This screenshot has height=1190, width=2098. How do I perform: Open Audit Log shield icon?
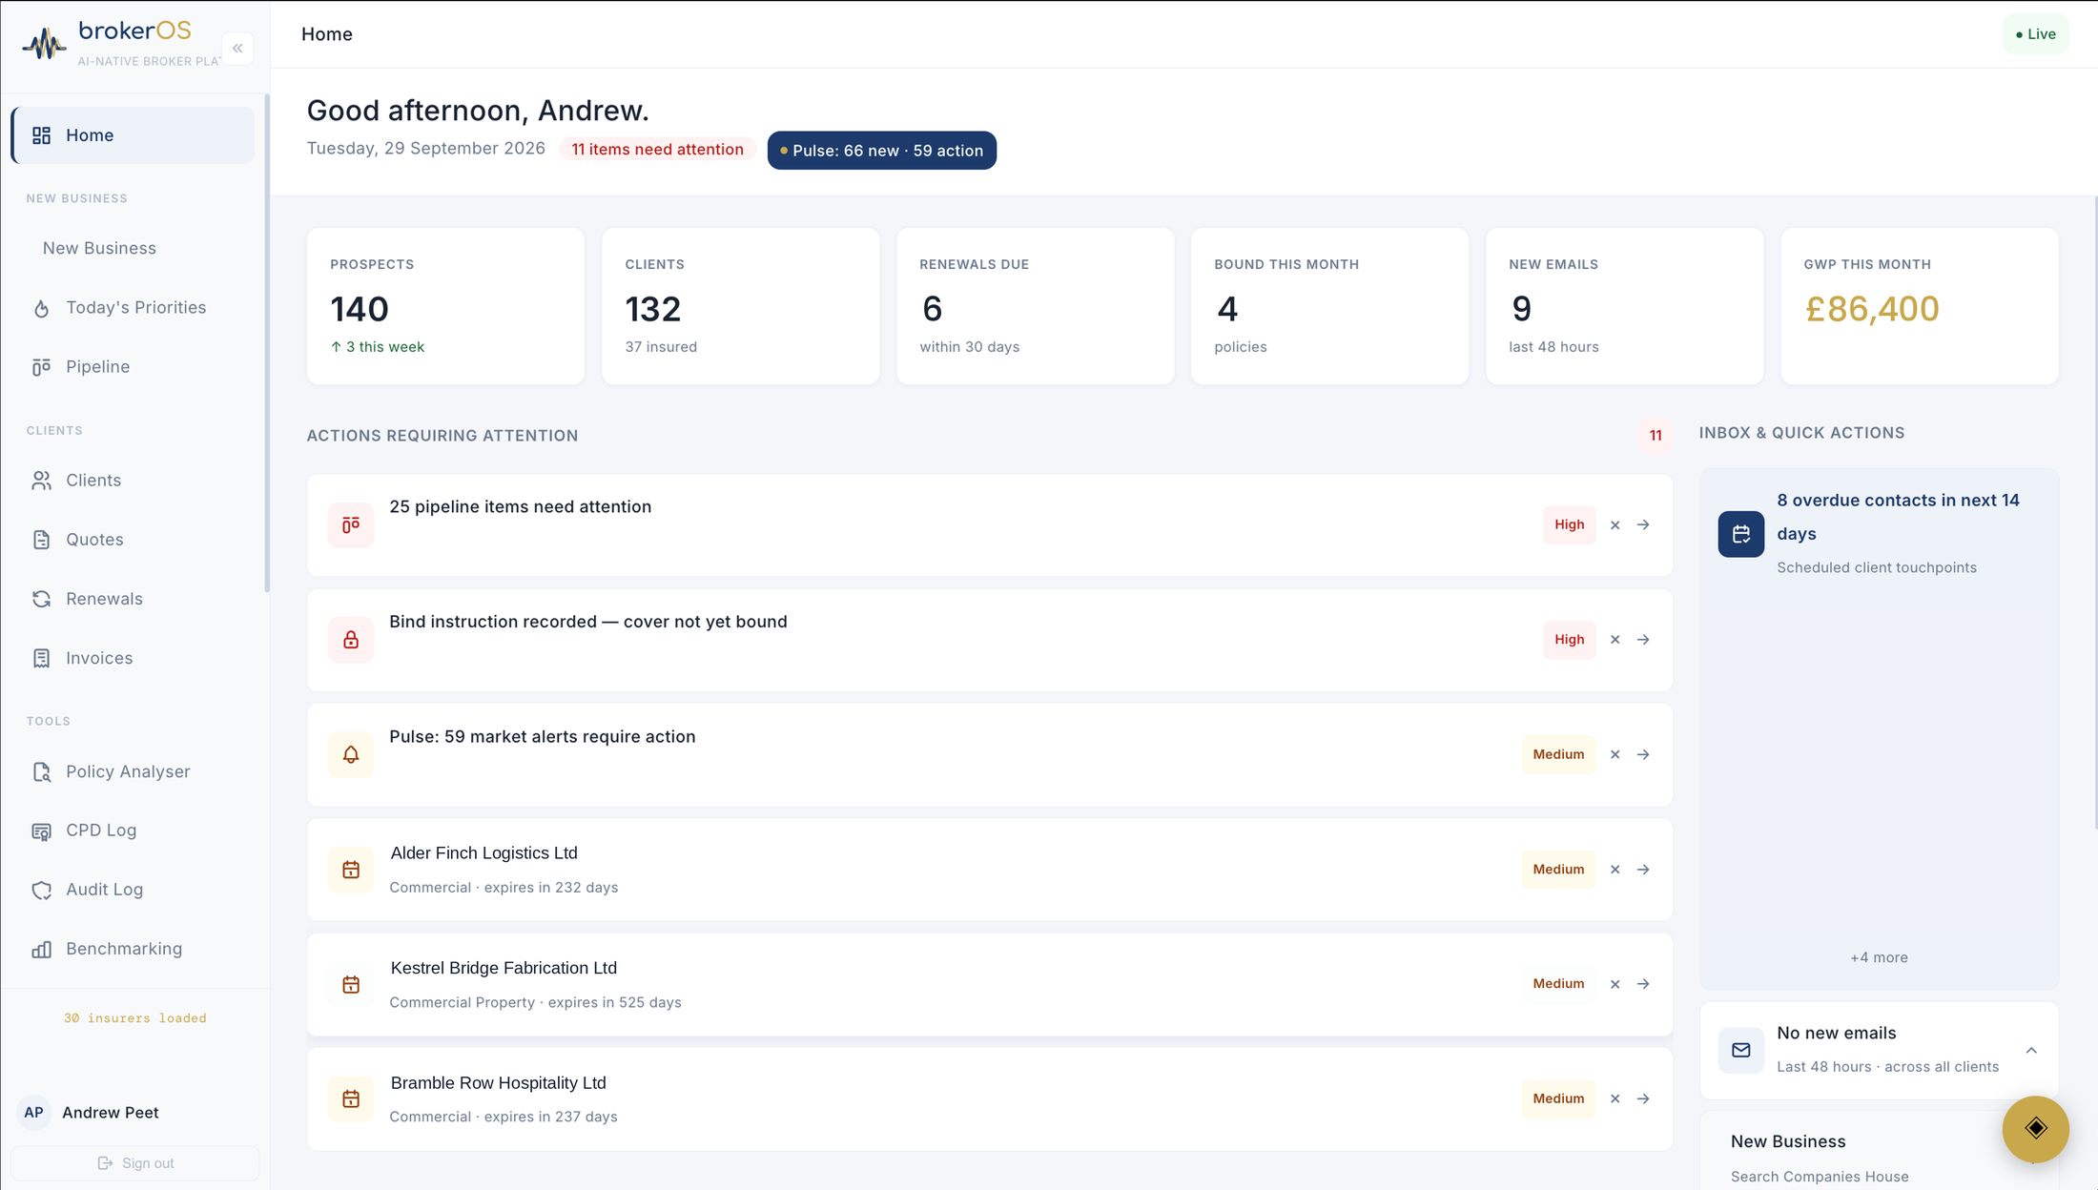(x=41, y=890)
